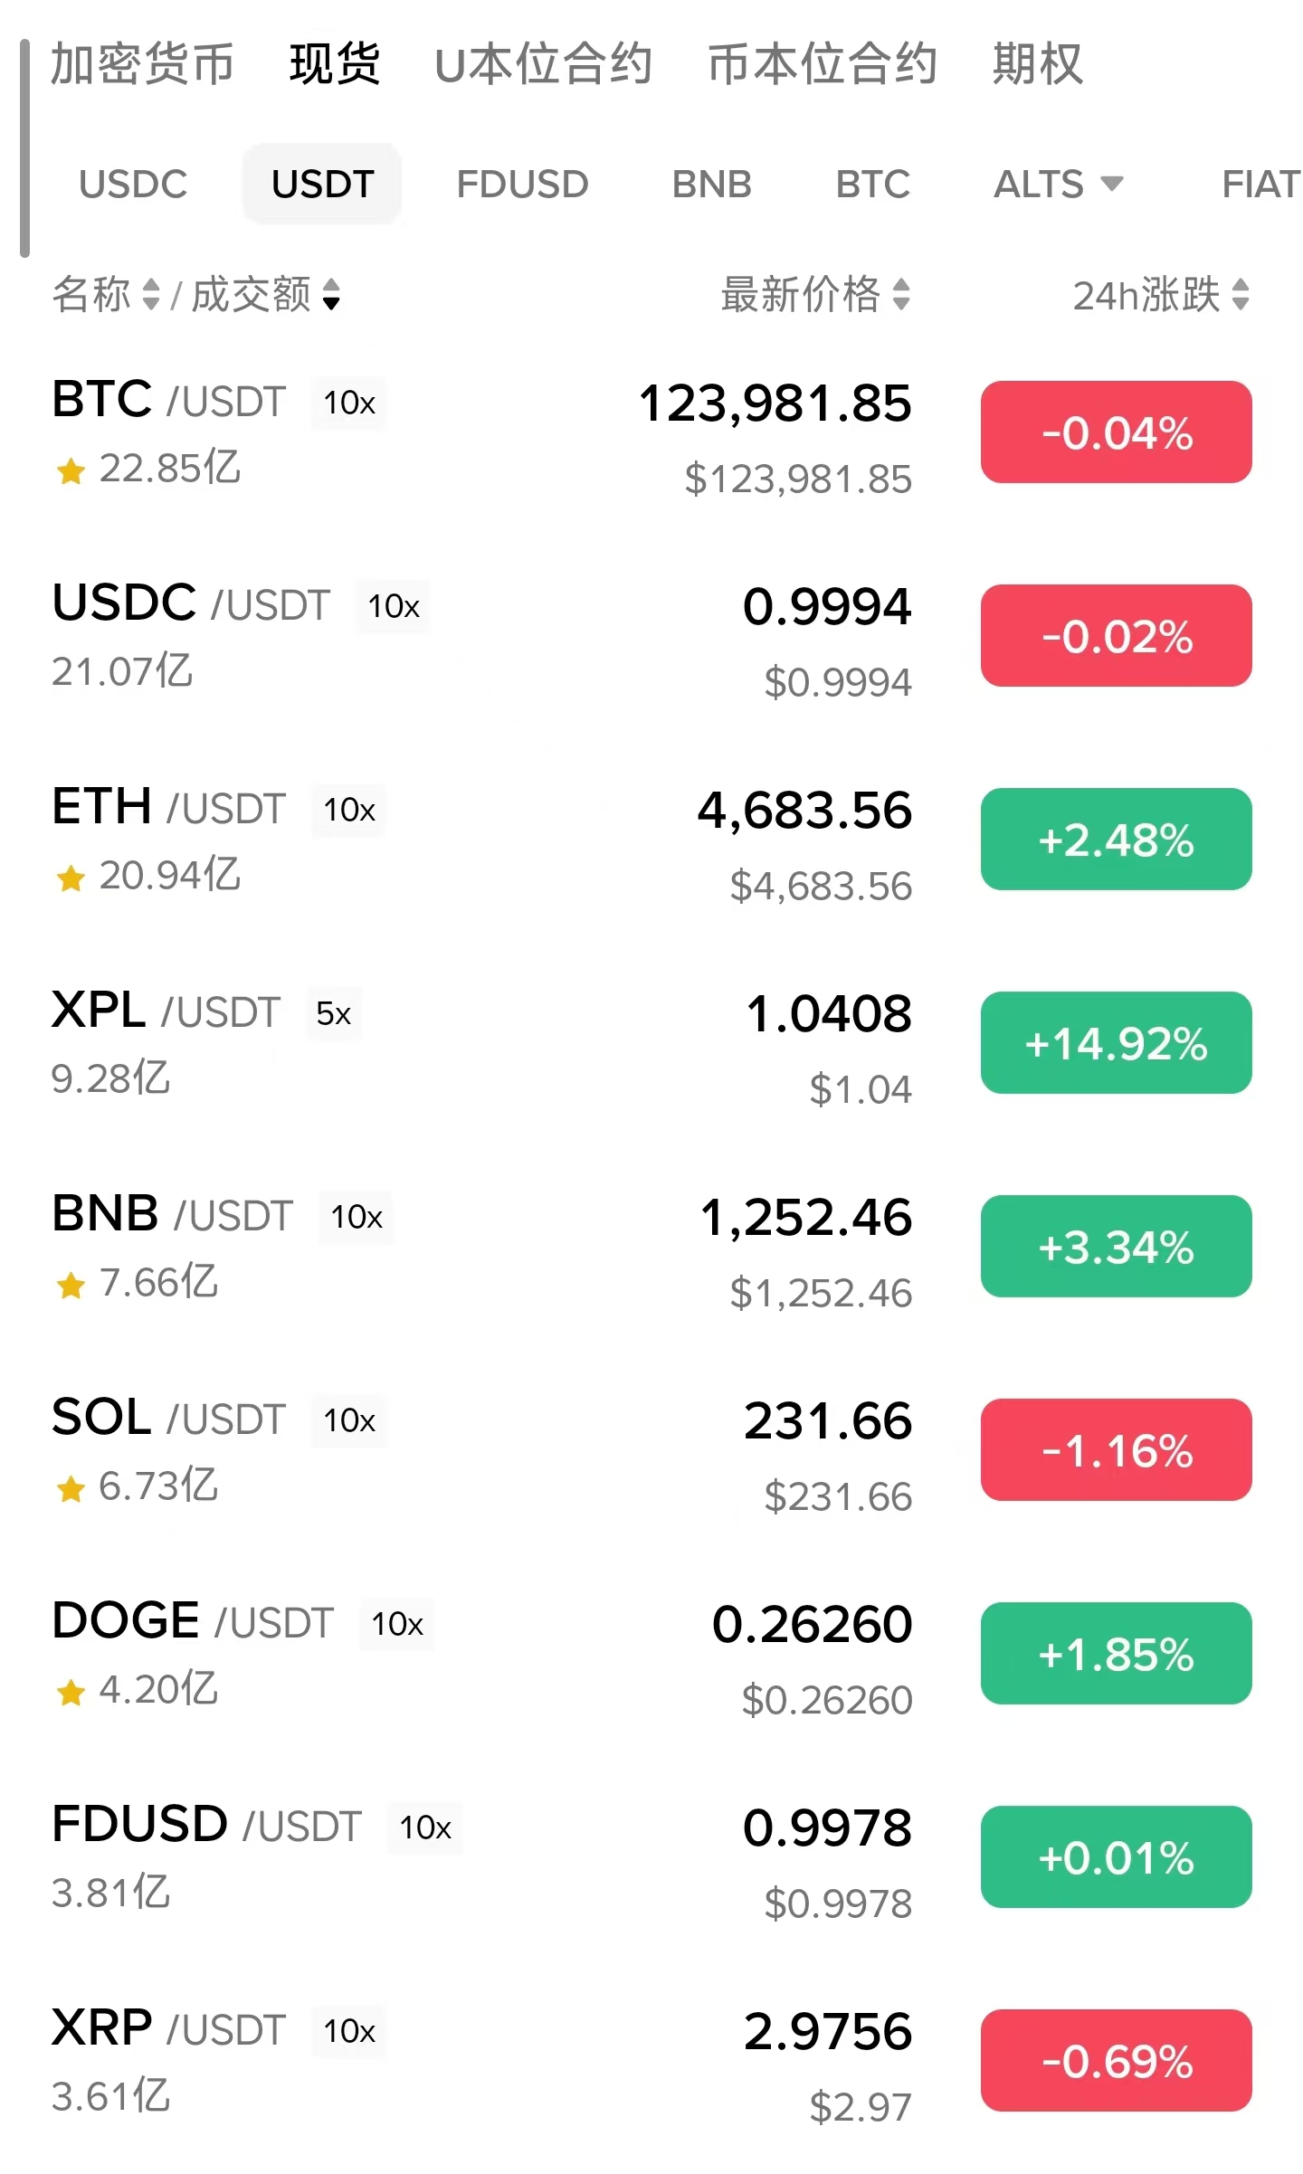
Task: Open the 期权 tab
Action: (x=1037, y=65)
